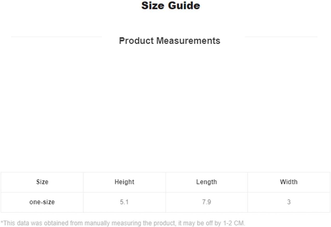Select the Width column header
331x227 pixels.
pos(289,182)
